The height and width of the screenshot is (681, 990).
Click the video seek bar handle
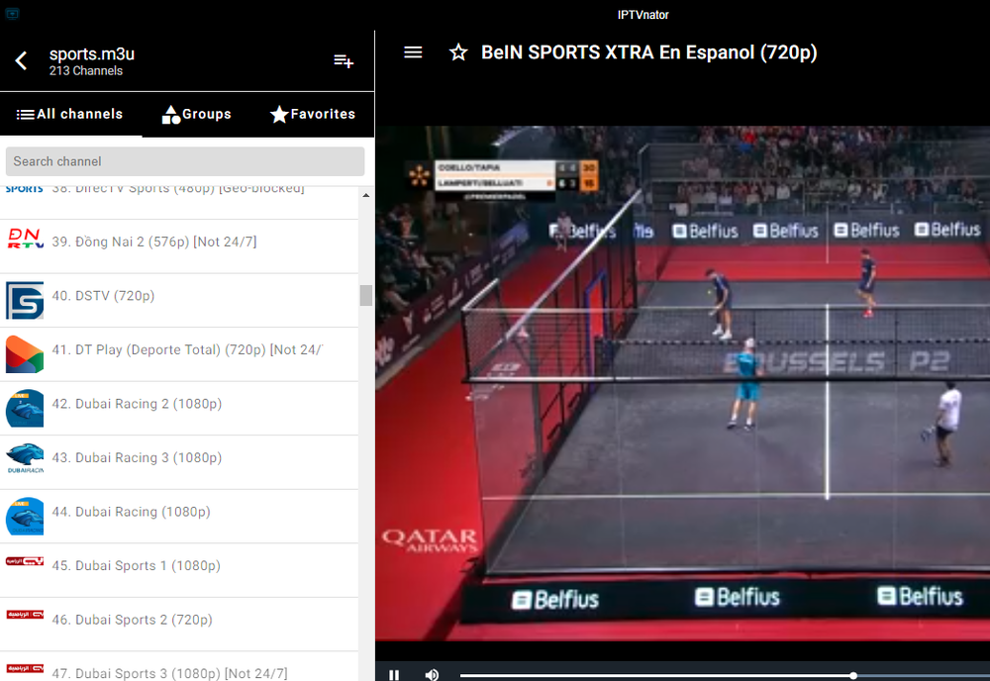853,675
